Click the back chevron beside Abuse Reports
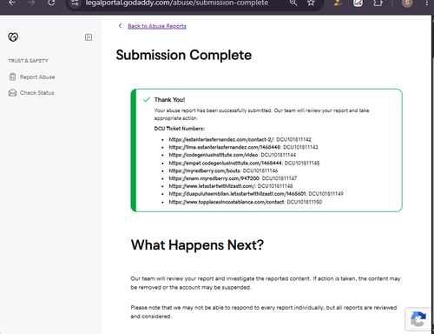The image size is (434, 334). [x=121, y=26]
